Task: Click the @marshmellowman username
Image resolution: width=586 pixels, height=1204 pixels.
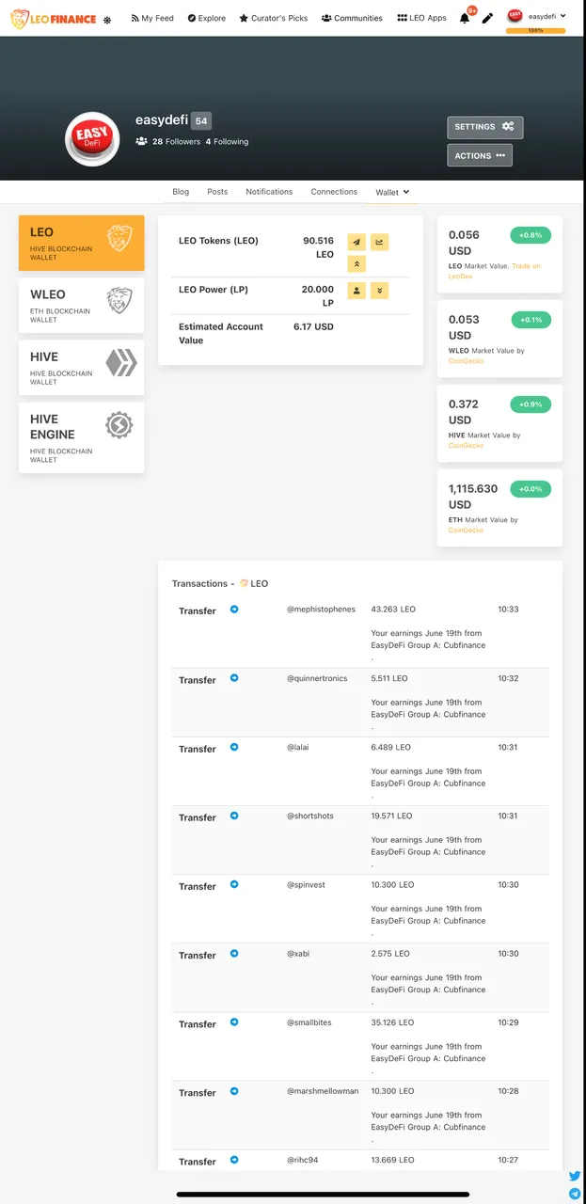Action: click(323, 1091)
